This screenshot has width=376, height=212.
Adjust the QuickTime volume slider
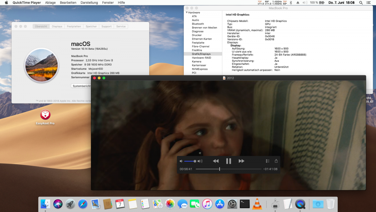point(190,161)
